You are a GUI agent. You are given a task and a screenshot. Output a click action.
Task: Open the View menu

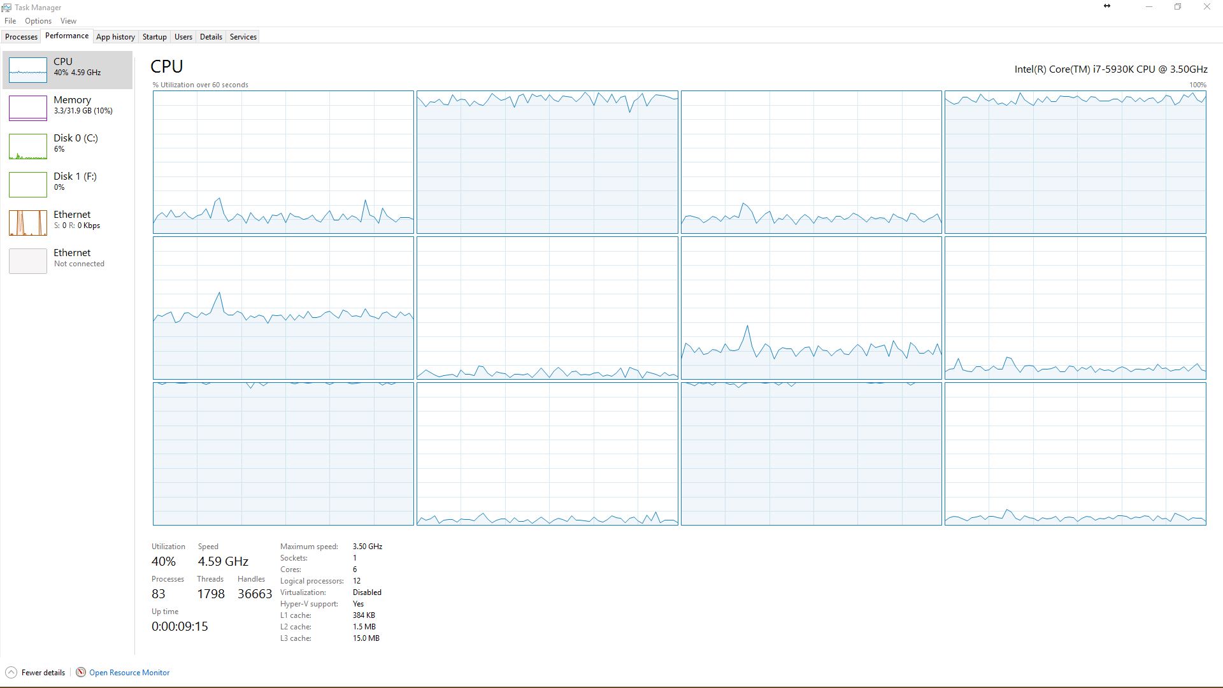[x=68, y=21]
